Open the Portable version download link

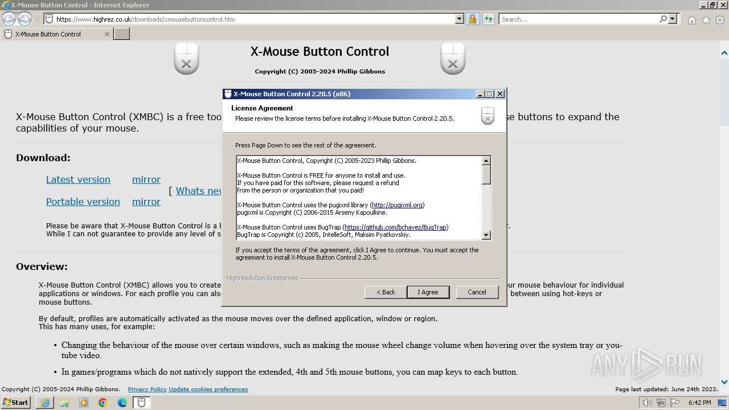(83, 202)
